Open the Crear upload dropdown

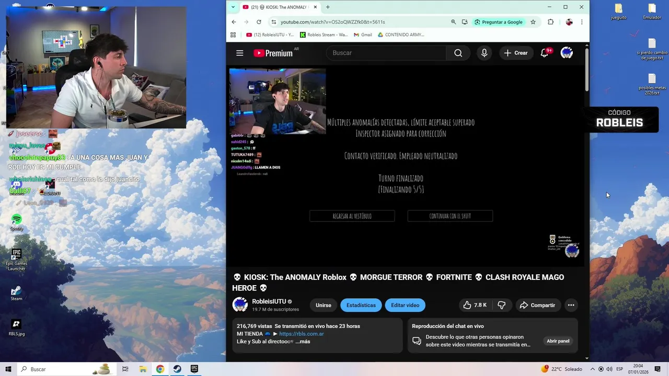tap(516, 53)
